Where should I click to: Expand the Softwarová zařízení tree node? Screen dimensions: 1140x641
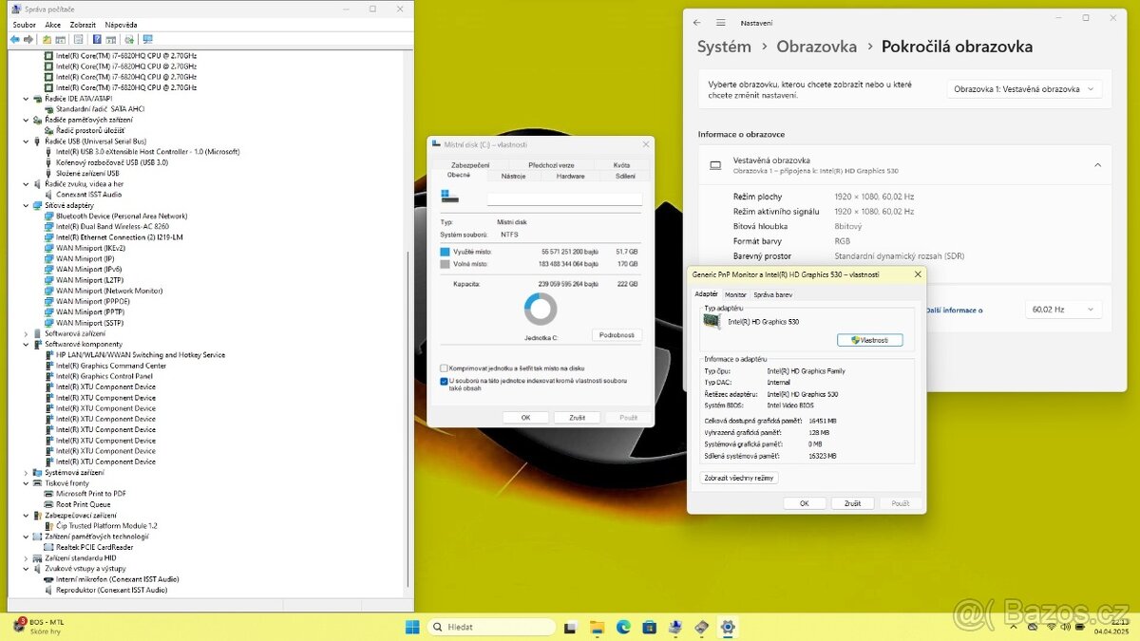point(26,333)
